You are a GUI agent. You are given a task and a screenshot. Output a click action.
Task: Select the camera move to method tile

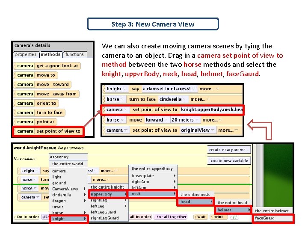[36, 75]
